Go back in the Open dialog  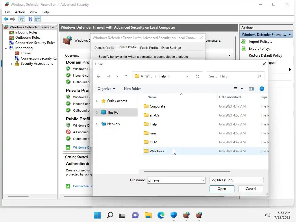(x=99, y=76)
